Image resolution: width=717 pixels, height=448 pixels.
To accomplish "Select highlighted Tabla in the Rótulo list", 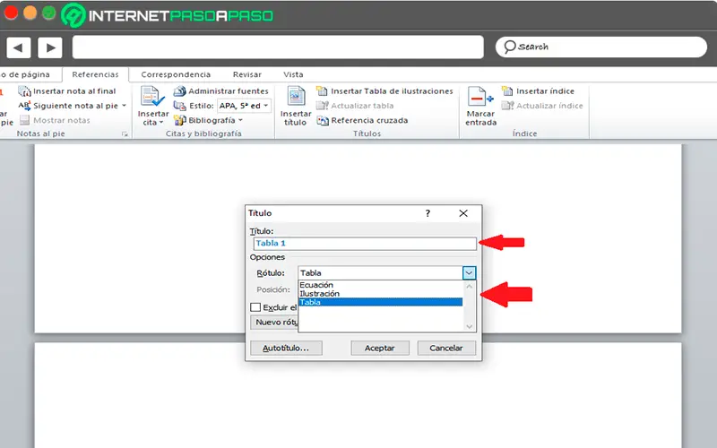I will (x=380, y=302).
